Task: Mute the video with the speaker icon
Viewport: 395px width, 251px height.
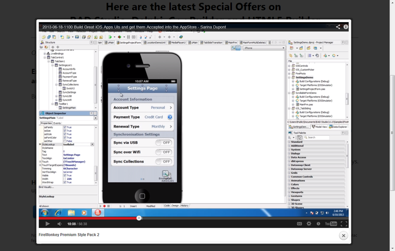Action: 59,223
